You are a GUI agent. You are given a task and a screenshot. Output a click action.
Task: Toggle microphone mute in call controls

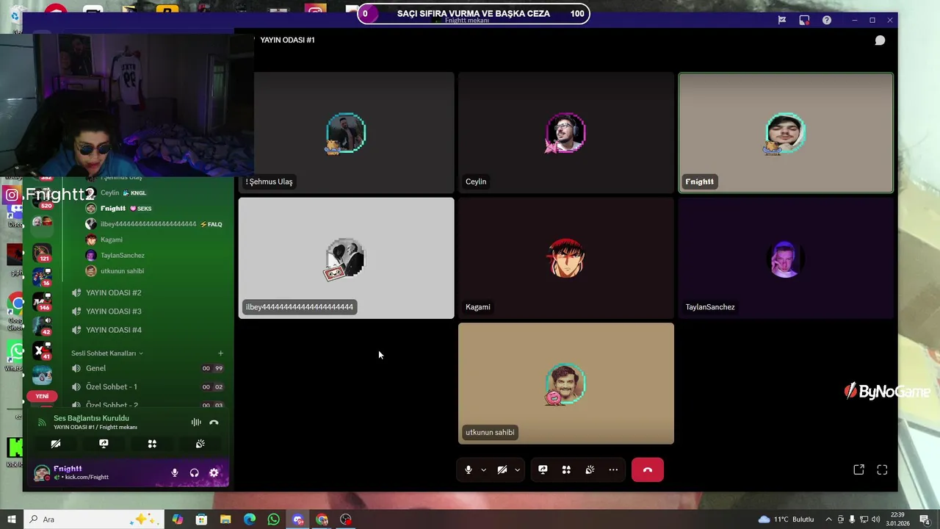[x=469, y=470]
